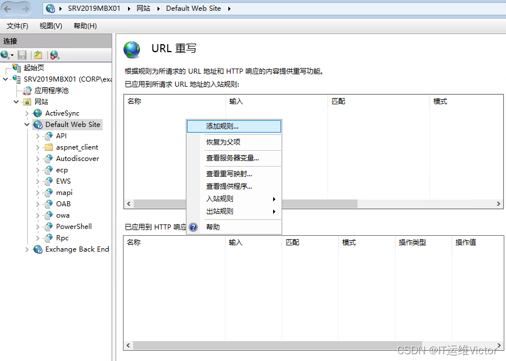Choose 查看服务器变量... from context menu
The width and height of the screenshot is (506, 361).
click(x=234, y=158)
